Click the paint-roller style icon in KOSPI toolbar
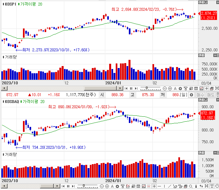 click(x=186, y=88)
